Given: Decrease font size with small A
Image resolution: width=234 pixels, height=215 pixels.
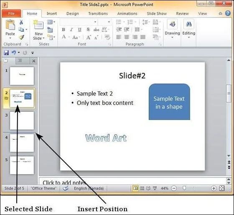Looking at the screenshot, I should (97, 37).
